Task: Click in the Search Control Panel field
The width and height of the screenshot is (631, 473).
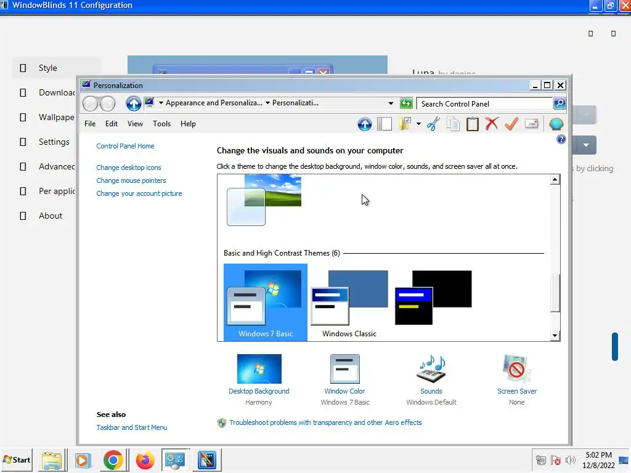Action: pos(484,103)
